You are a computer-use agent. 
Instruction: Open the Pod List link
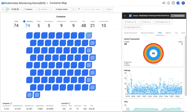point(146,22)
